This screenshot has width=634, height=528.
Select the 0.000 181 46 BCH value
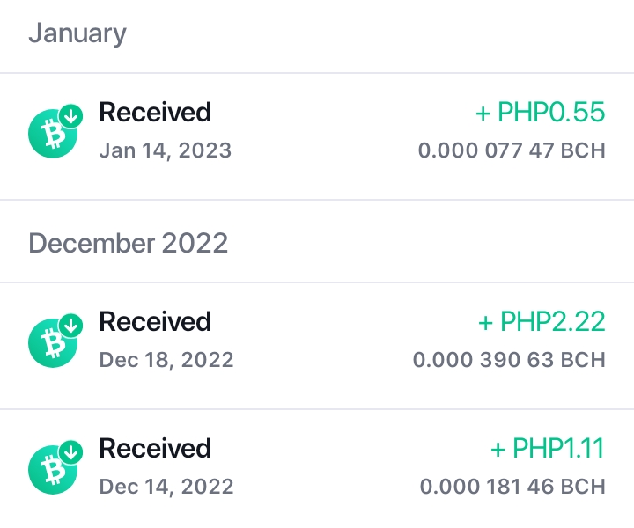pos(512,487)
